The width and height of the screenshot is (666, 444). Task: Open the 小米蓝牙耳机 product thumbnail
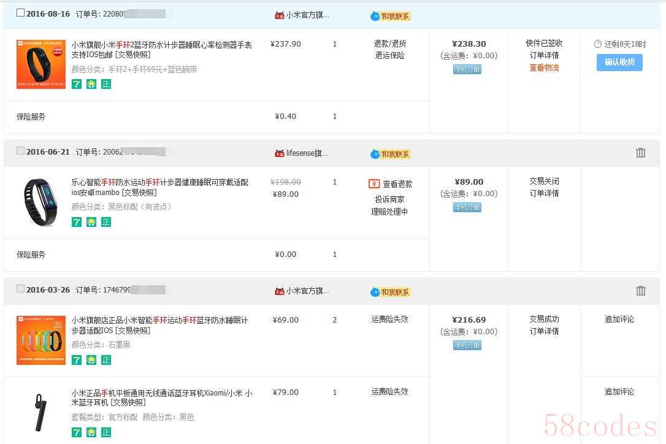[x=40, y=413]
